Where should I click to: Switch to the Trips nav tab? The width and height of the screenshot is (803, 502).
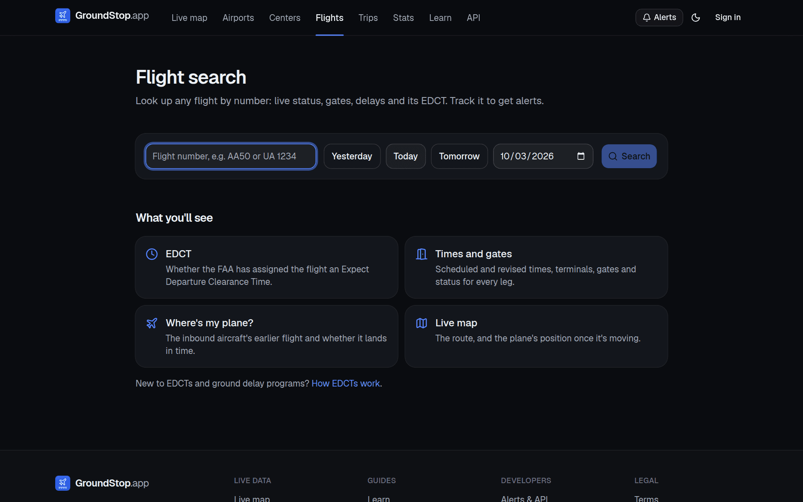click(x=368, y=18)
